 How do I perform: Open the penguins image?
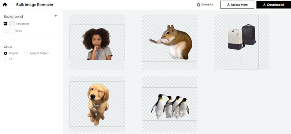coord(170,104)
